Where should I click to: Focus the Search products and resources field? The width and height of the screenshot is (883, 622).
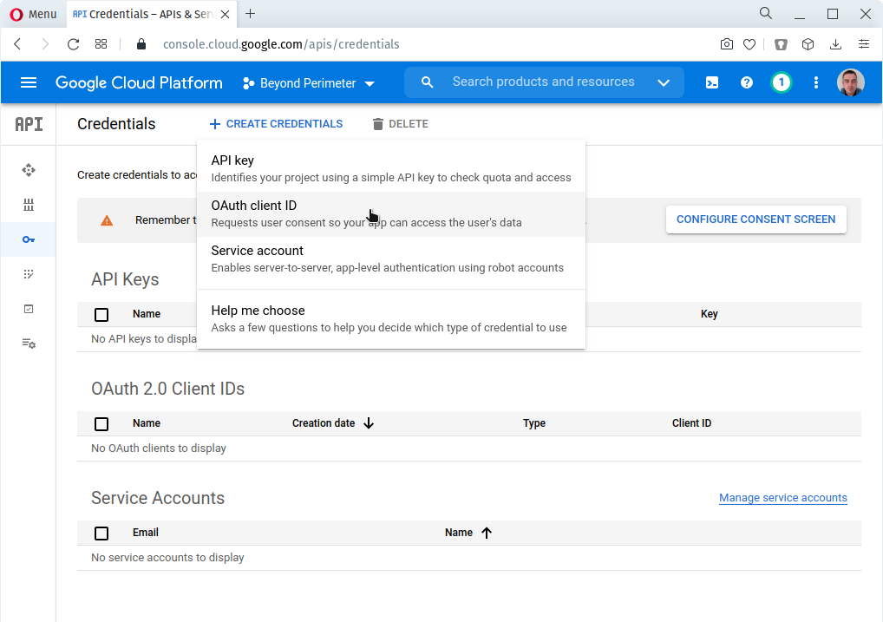[x=543, y=82]
